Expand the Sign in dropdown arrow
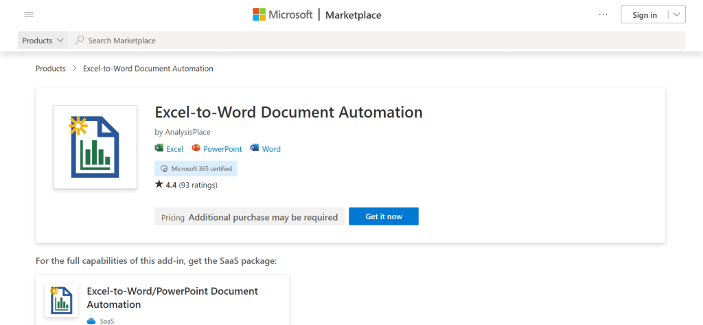 (676, 14)
